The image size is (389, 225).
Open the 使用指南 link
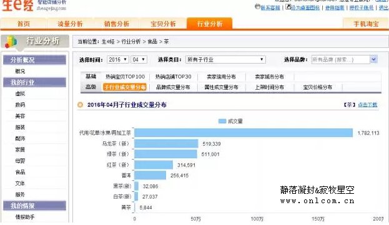click(335, 8)
